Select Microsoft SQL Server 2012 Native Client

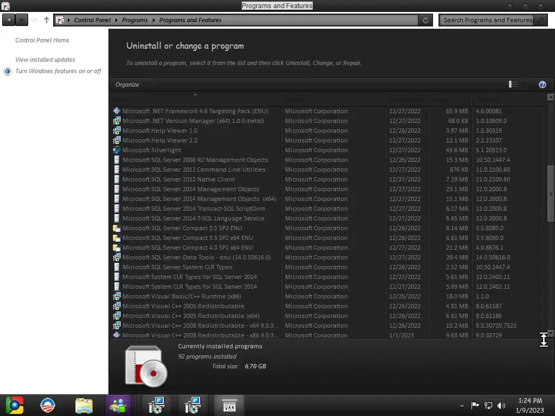(x=178, y=179)
